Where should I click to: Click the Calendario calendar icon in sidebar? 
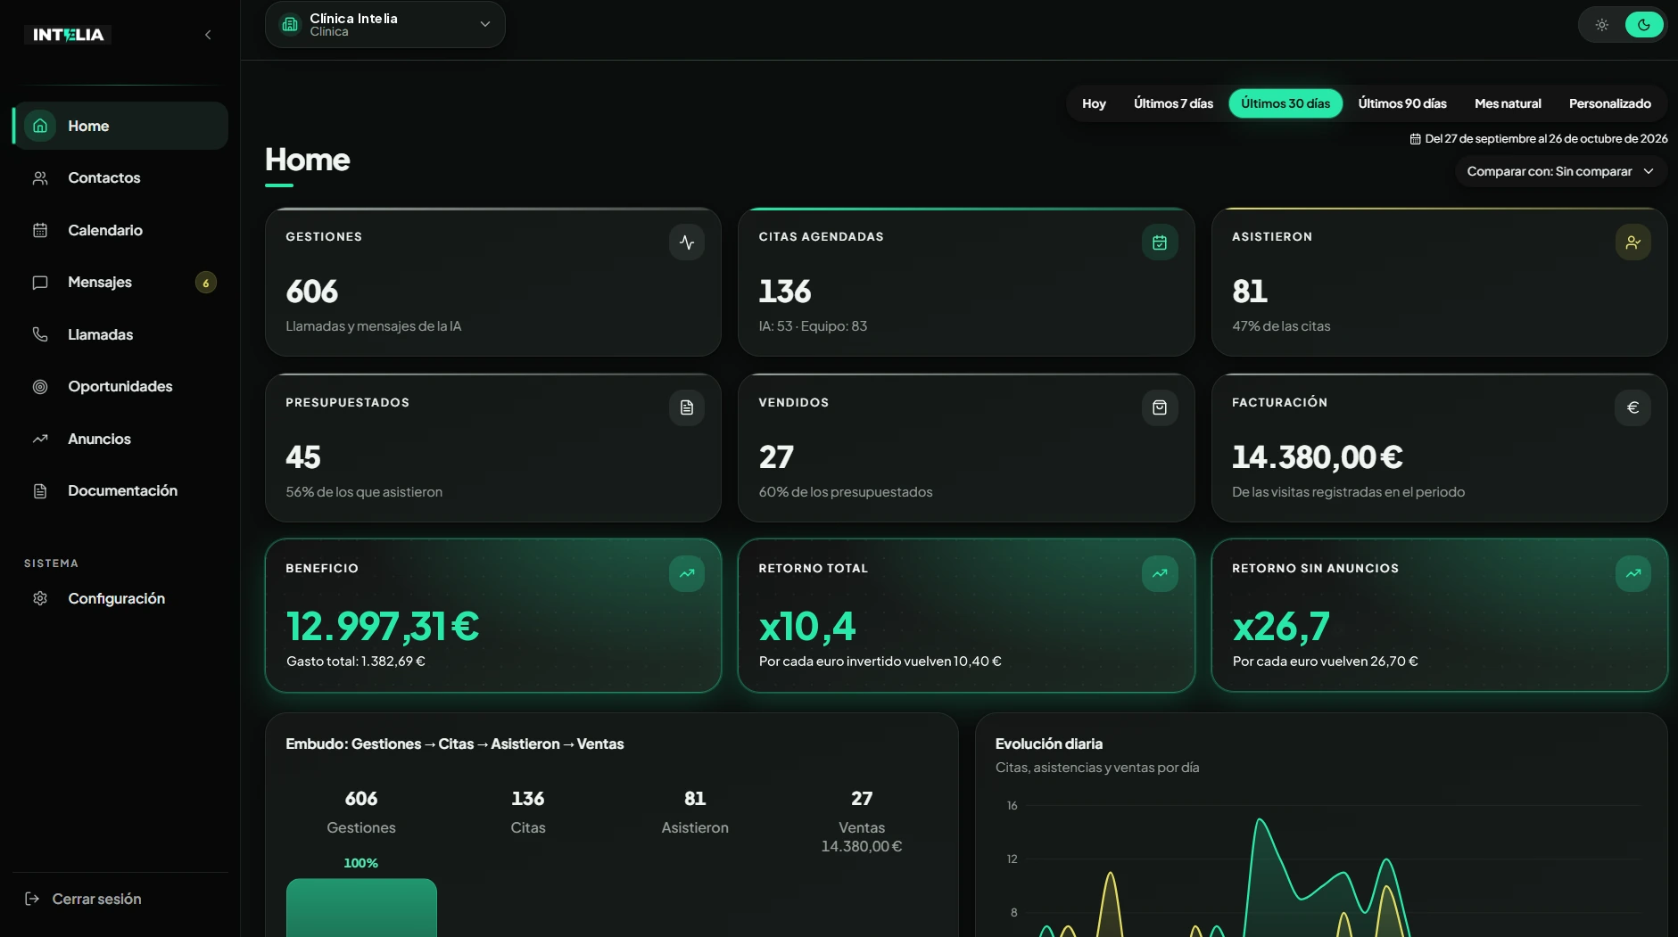click(x=40, y=231)
